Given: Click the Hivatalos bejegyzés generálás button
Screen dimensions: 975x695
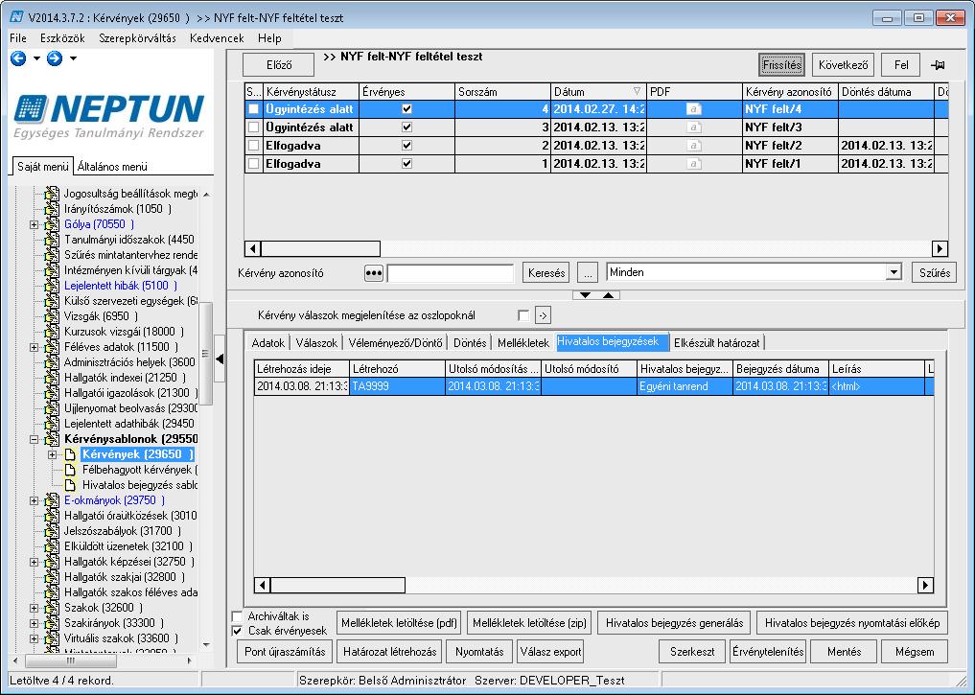Looking at the screenshot, I should tap(675, 623).
